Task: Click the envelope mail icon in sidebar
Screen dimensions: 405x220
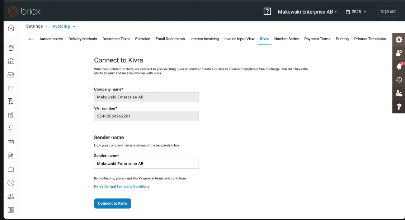Action: click(11, 142)
